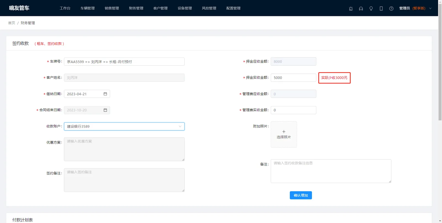Select the 风控管理 menu

tap(209, 8)
